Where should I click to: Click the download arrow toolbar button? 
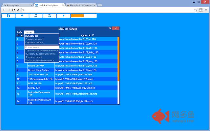coord(22,16)
